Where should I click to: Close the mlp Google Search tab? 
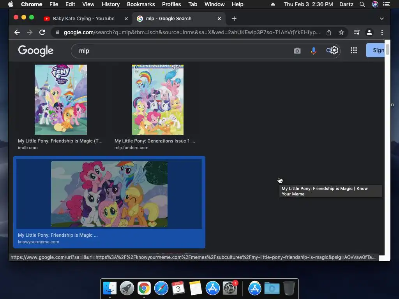pos(219,19)
